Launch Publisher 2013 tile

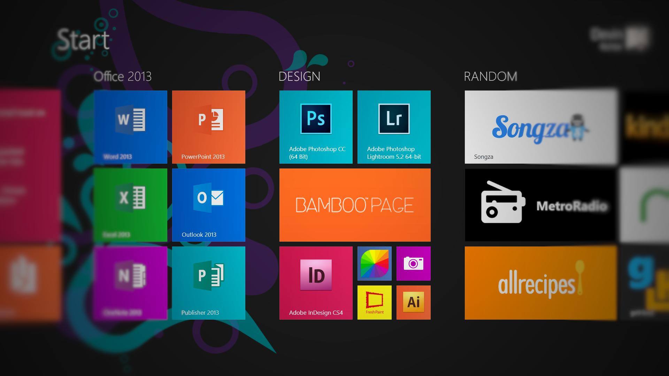point(208,283)
